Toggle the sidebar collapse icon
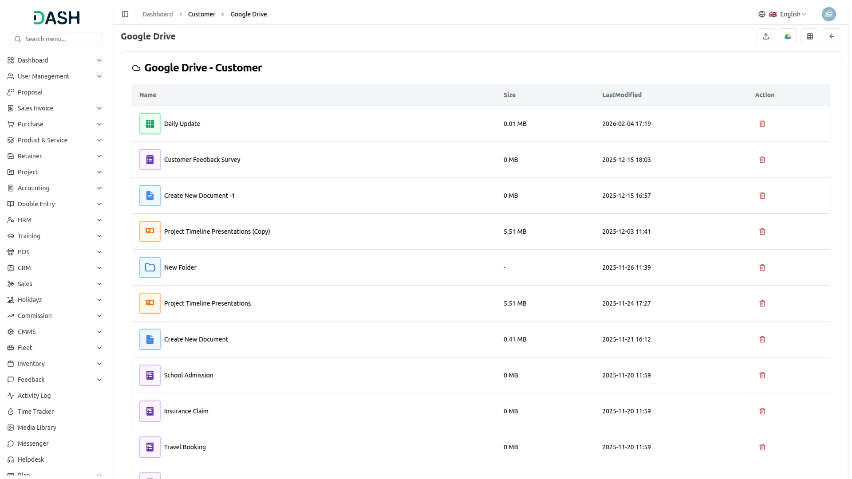 click(x=125, y=14)
